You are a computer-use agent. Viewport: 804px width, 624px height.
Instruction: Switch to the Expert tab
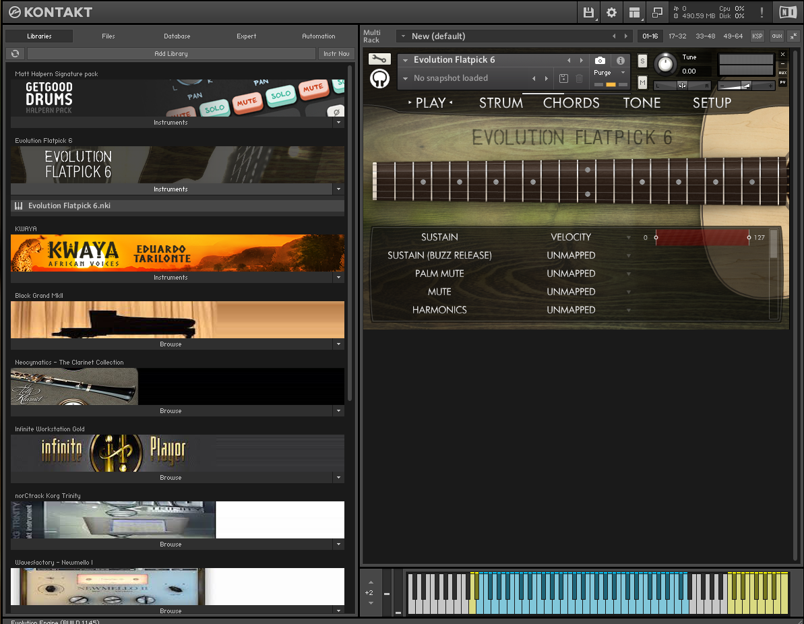(x=246, y=36)
